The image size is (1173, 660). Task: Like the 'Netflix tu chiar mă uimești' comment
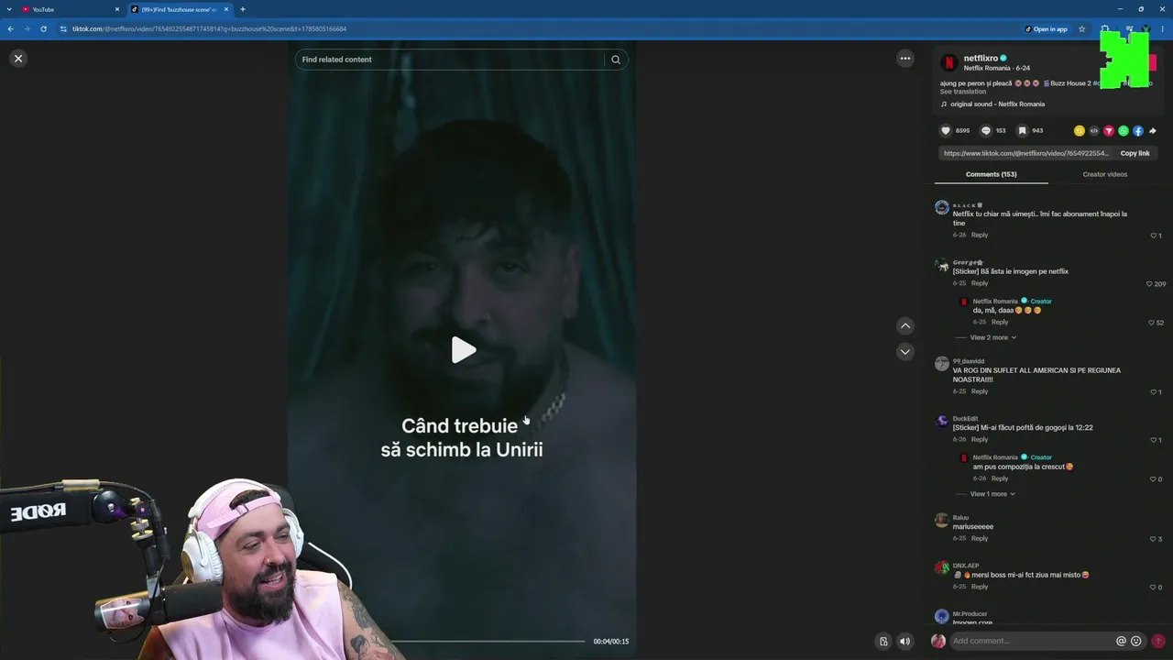coord(1154,236)
